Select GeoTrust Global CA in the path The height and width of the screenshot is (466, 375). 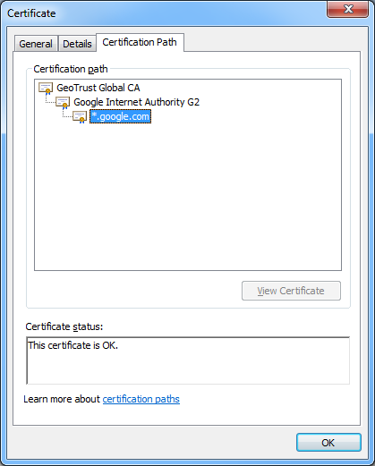pos(98,88)
